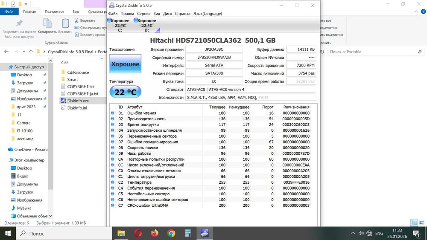This screenshot has height=240, width=427.
Task: Open recent locations dropdown in Explorer
Action: point(24,52)
